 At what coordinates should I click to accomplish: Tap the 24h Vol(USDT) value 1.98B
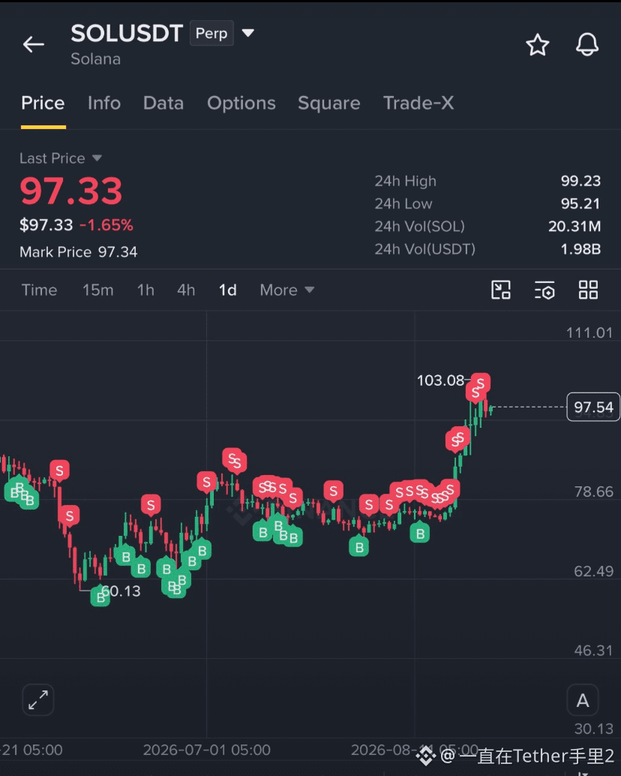pos(580,249)
